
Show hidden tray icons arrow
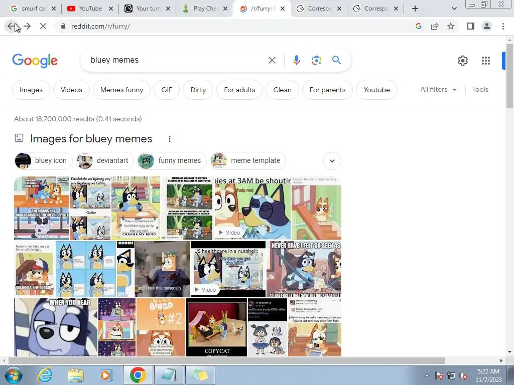[x=427, y=376]
